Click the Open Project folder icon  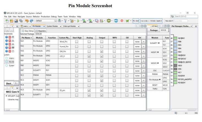[11, 21]
